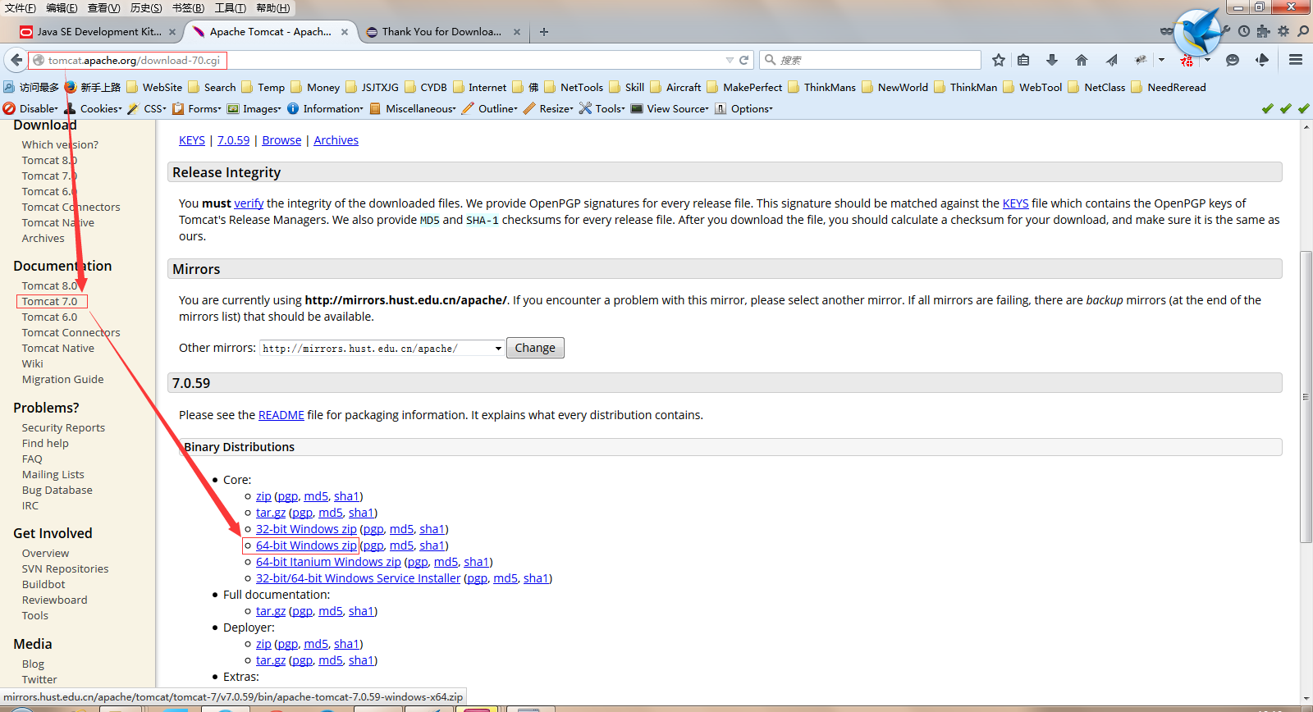Close the Java SE Development Kit tab
Screen dimensions: 1313x712
pos(172,32)
